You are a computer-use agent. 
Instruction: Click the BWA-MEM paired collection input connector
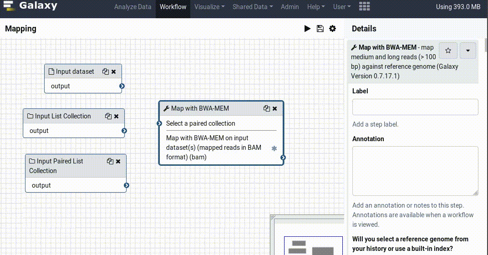tap(159, 123)
